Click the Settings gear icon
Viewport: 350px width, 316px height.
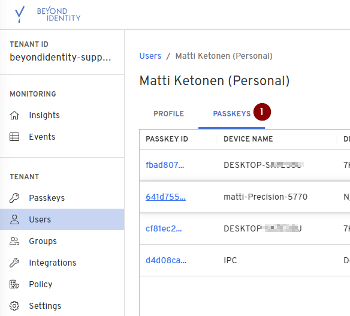click(14, 306)
